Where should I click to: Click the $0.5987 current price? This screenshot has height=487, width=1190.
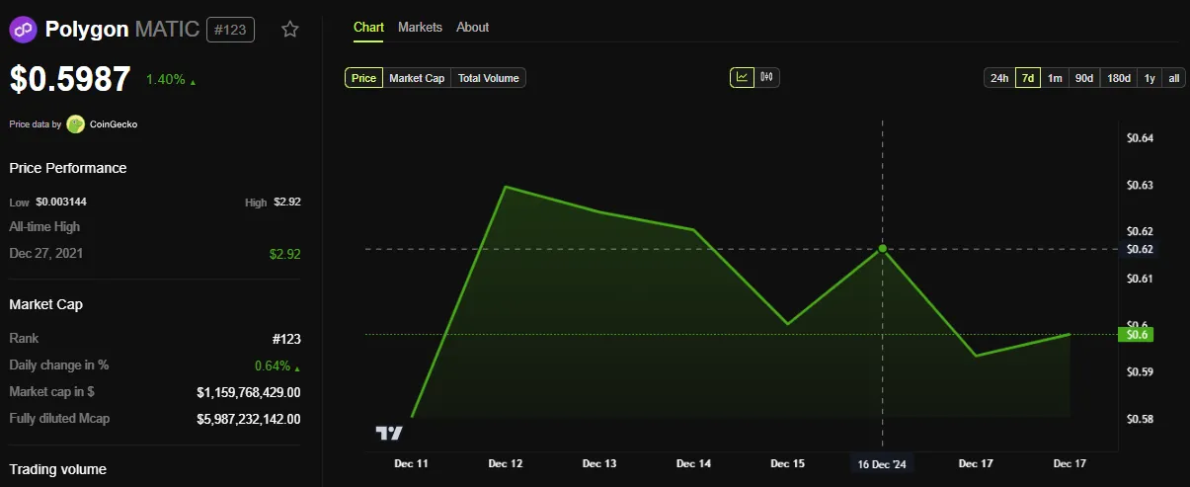[70, 79]
